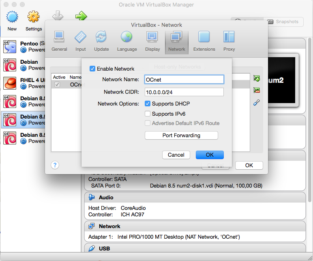Click the edit NAT network icon
Image resolution: width=313 pixels, height=261 pixels.
(x=257, y=103)
